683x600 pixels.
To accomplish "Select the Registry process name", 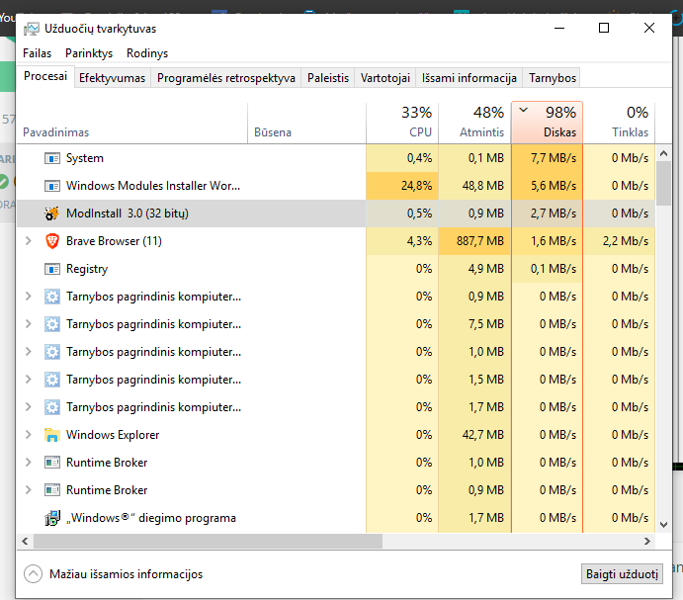I will tap(87, 269).
